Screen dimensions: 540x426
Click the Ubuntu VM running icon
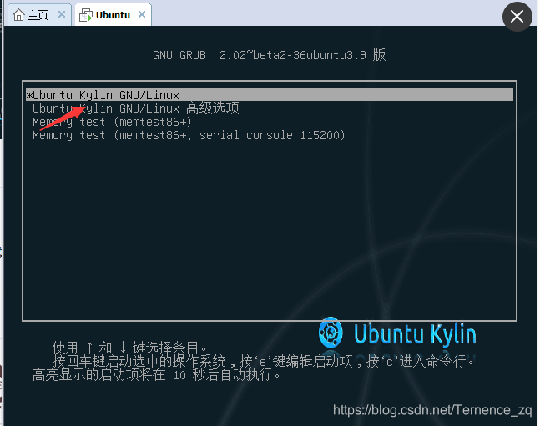coord(86,15)
